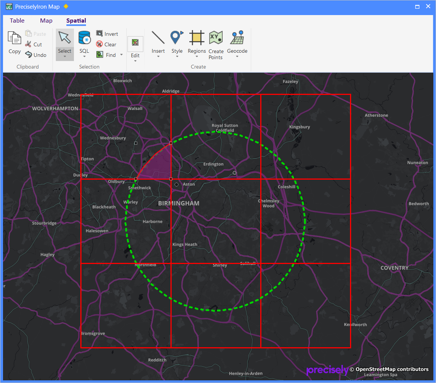Screen dimensions: 436x383
Task: Expand the Regions dropdown arrow
Action: coord(197,56)
